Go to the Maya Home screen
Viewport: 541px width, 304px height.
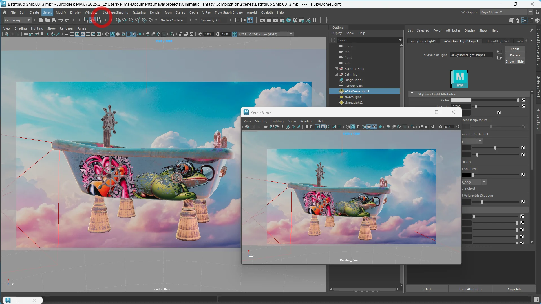(5, 12)
